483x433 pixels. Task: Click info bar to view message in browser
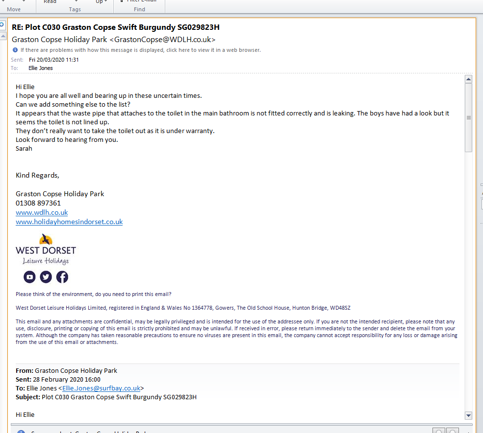140,50
